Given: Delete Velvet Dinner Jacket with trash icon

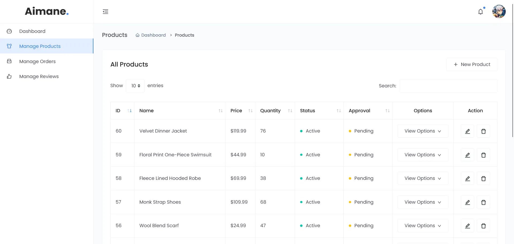Looking at the screenshot, I should point(483,131).
